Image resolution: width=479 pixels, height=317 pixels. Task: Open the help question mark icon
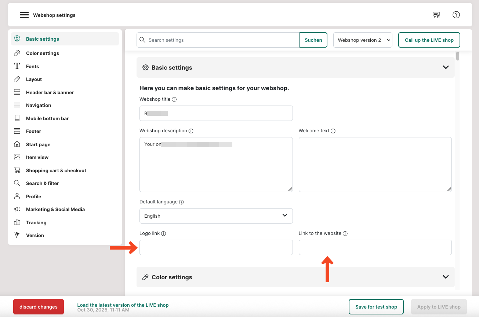[456, 15]
